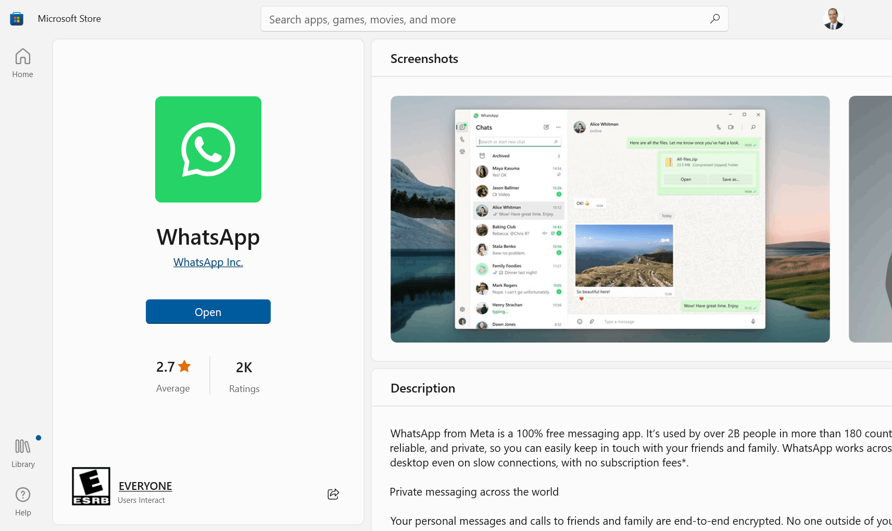Click the ESRB Everyone rating badge
The height and width of the screenshot is (531, 892).
[91, 486]
